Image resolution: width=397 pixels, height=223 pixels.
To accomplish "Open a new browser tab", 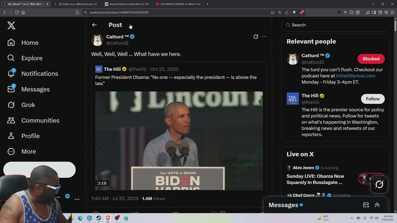I will 207,4.
